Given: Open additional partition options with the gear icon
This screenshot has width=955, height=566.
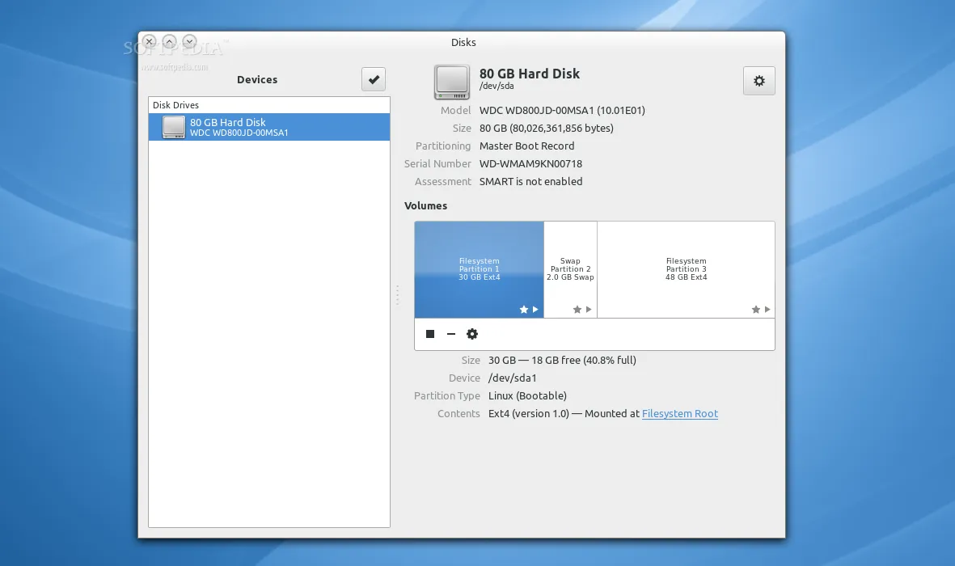Looking at the screenshot, I should tap(472, 333).
